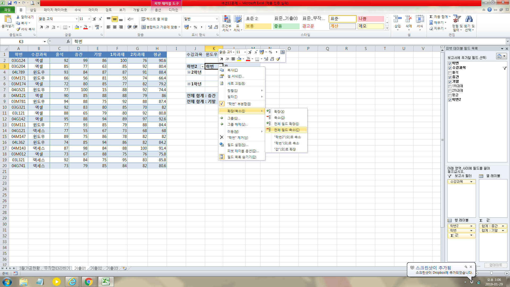Expand the 2학년 group in pivot table
Viewport: 510px width, 287px height.
point(189,72)
